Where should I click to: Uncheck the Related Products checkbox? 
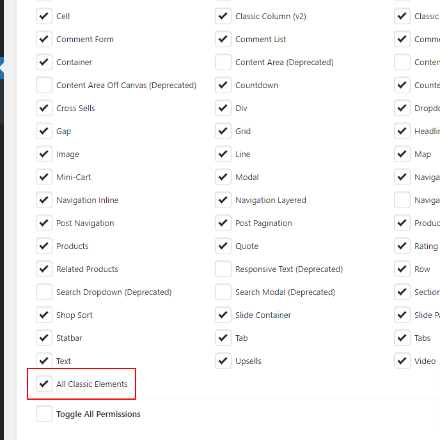44,269
